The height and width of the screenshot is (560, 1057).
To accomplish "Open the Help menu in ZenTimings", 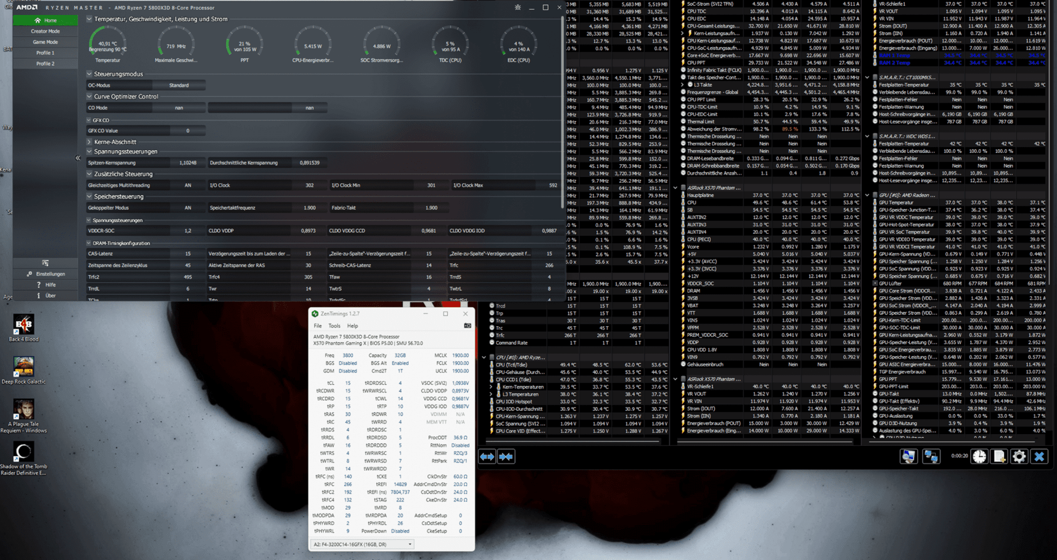I will (x=353, y=326).
